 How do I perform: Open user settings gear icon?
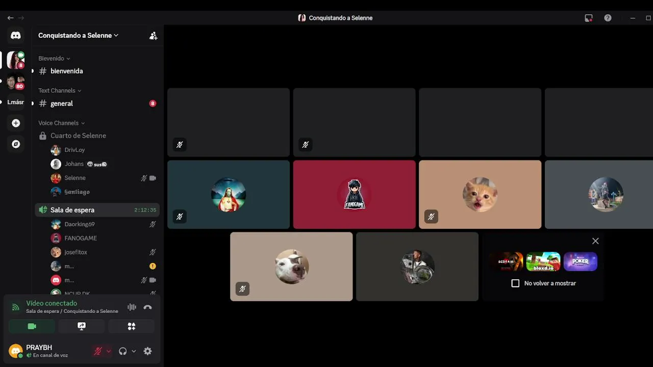click(147, 351)
